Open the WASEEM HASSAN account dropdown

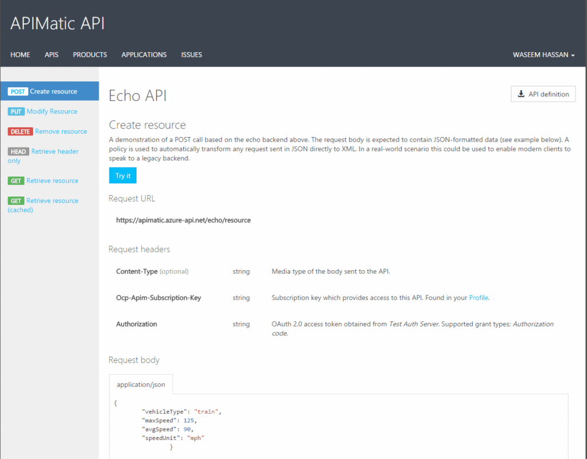[x=543, y=55]
